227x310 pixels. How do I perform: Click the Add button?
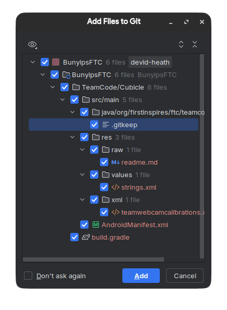tap(141, 276)
